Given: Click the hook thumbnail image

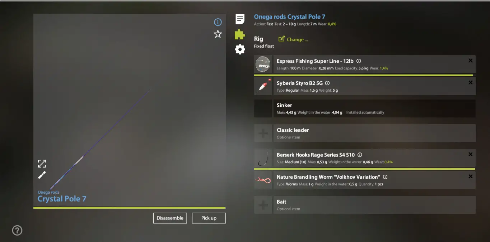Looking at the screenshot, I should 263,158.
